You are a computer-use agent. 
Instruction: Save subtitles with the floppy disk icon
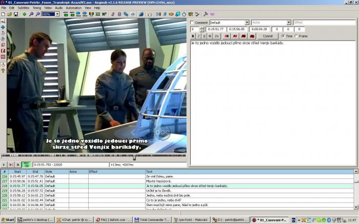(16, 14)
